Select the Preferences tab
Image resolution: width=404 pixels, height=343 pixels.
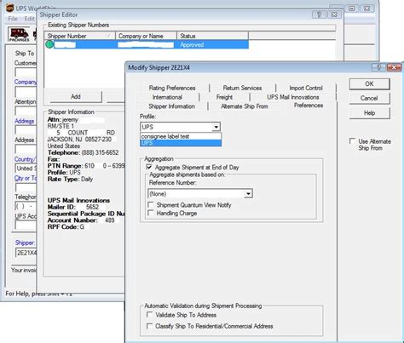coord(309,106)
